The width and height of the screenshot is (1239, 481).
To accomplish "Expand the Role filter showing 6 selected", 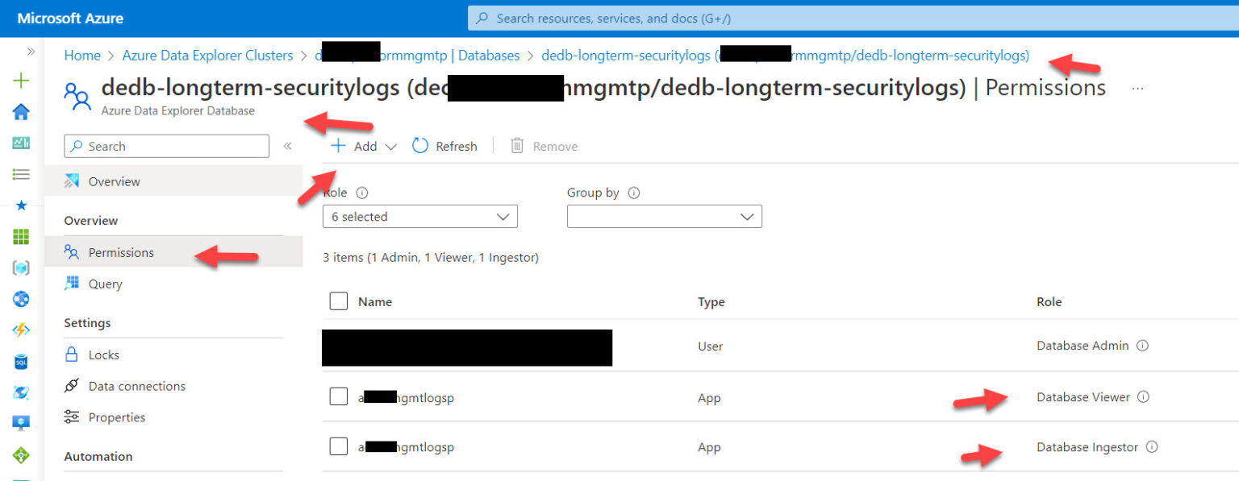I will [419, 216].
